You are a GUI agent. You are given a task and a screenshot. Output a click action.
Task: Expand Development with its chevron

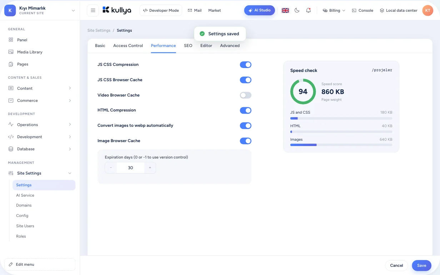(70, 137)
